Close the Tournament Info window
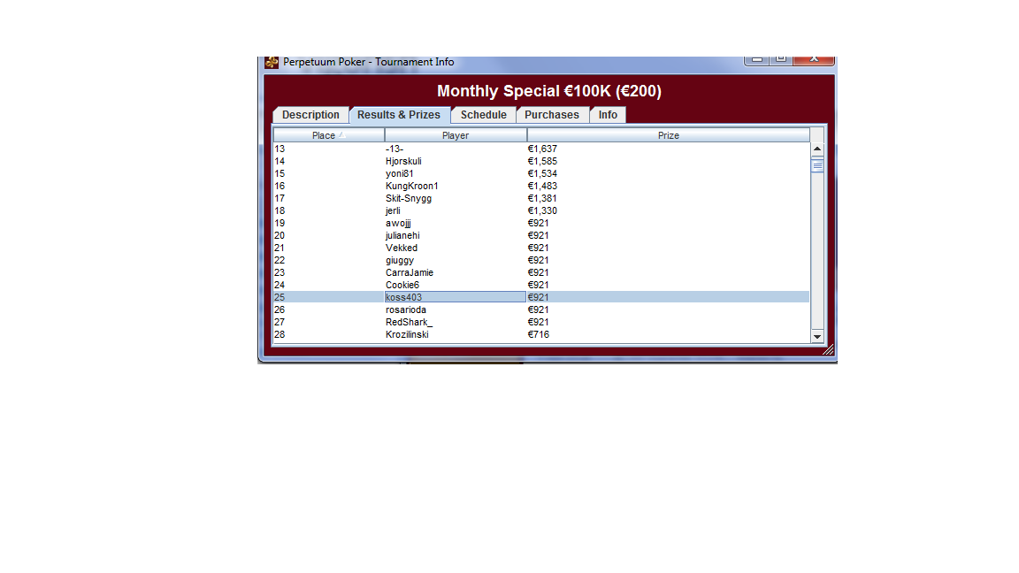Screen dimensions: 1019x573 (813, 59)
